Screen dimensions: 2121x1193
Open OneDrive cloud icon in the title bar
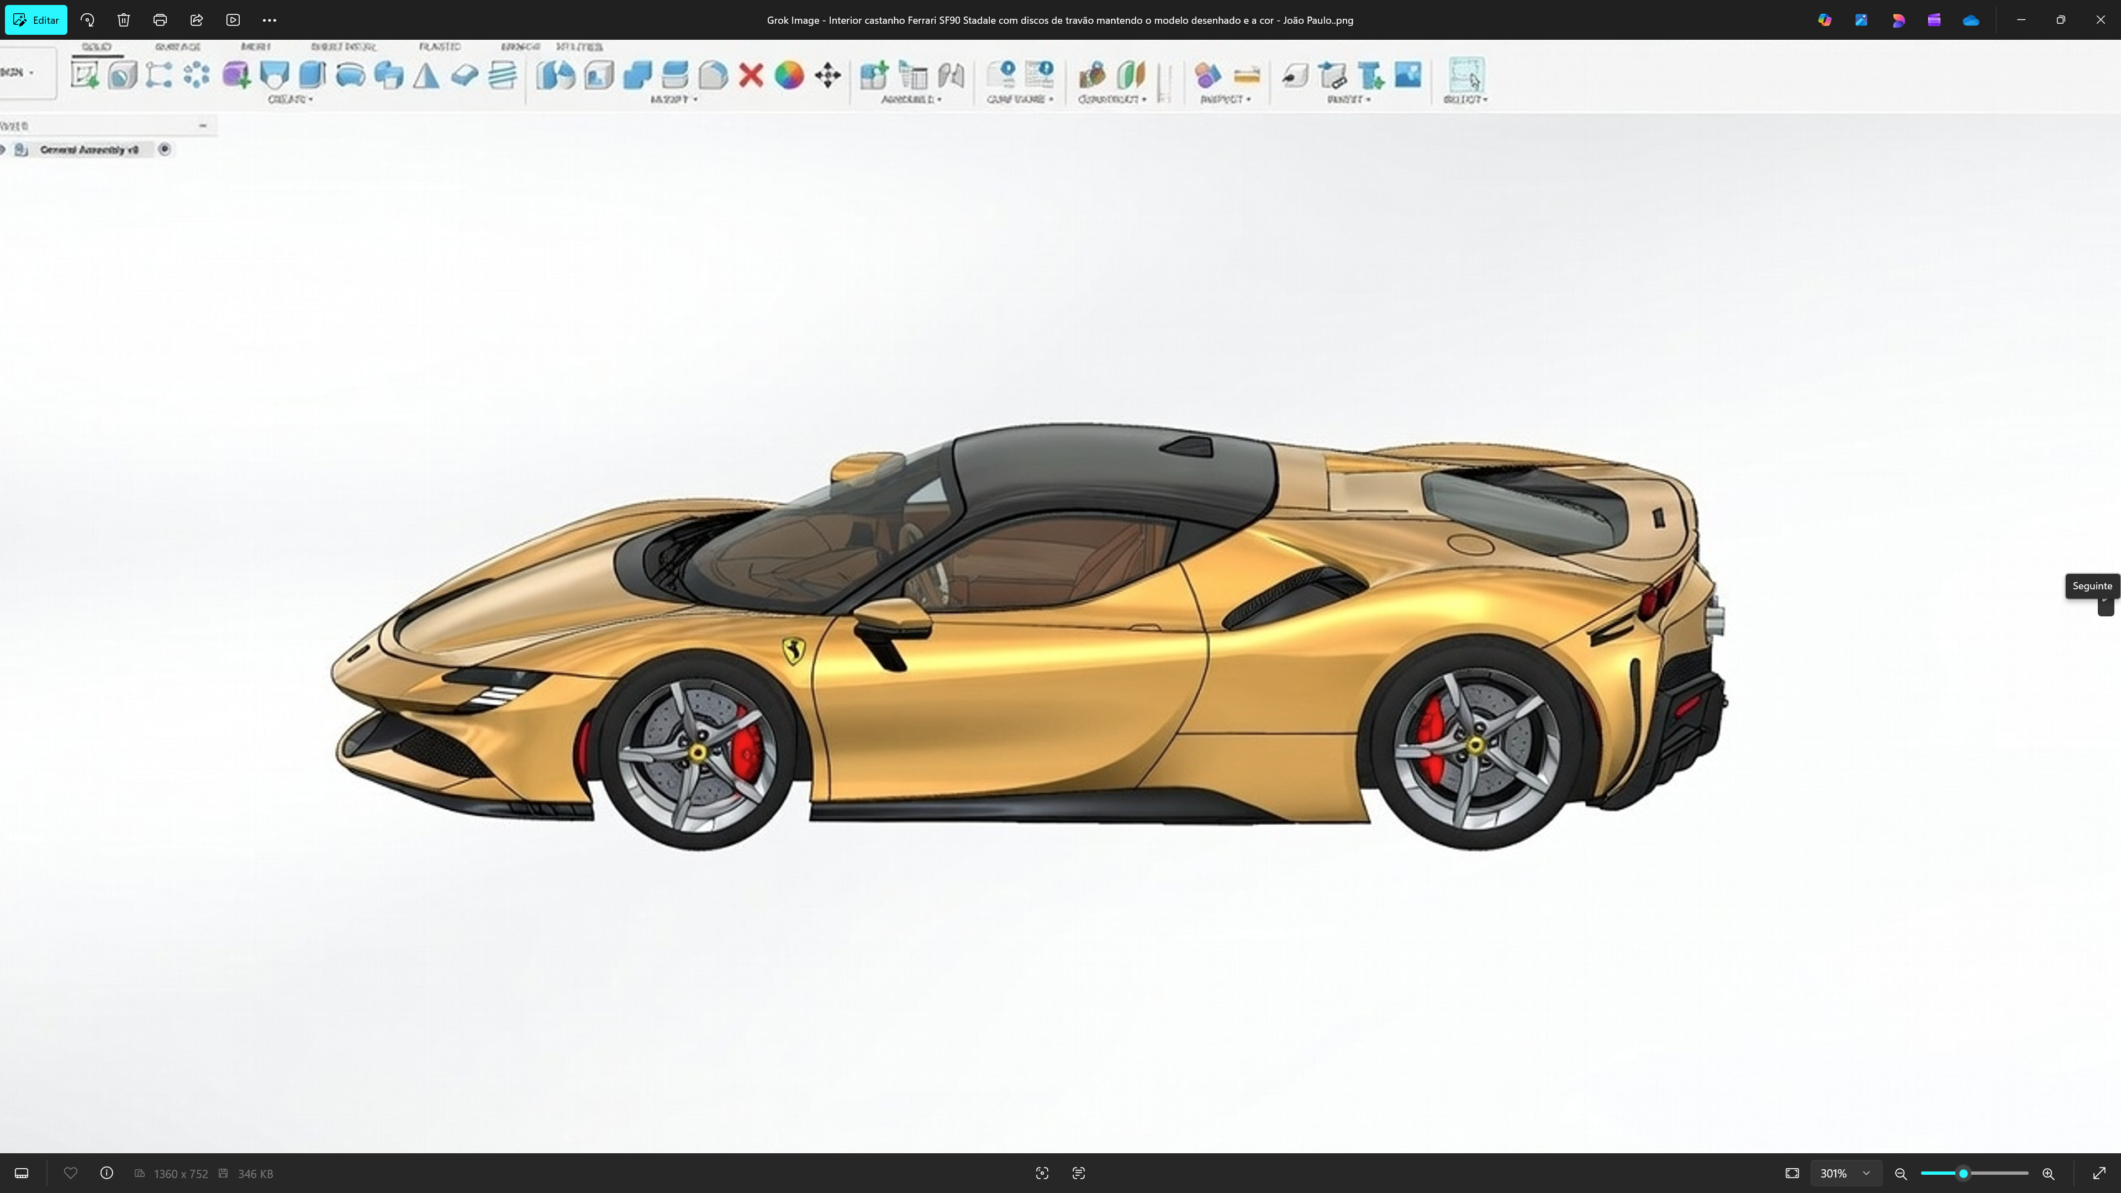[1970, 20]
